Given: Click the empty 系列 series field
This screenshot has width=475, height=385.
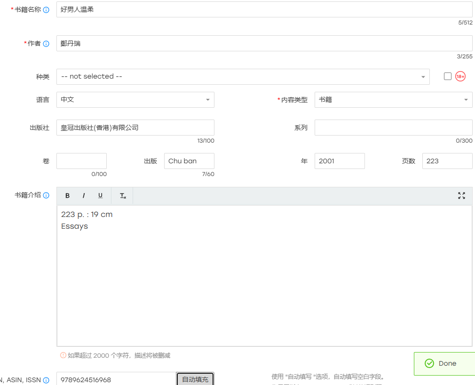Looking at the screenshot, I should click(x=394, y=128).
